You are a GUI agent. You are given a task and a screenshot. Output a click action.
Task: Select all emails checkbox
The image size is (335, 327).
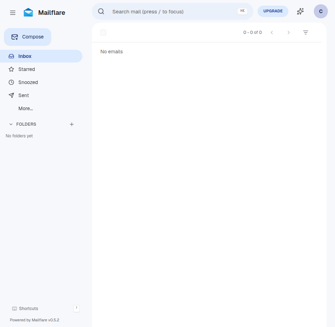tap(103, 32)
